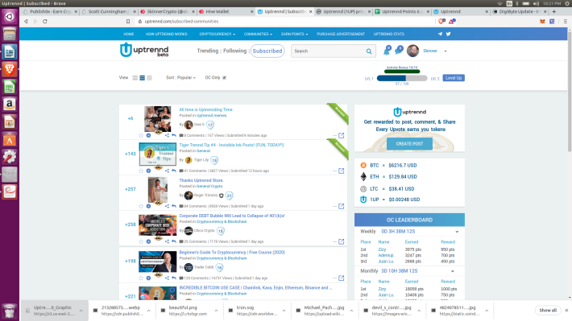Switch to the Scott Cunningham browser tab
Image resolution: width=572 pixels, height=321 pixels.
pyautogui.click(x=109, y=11)
